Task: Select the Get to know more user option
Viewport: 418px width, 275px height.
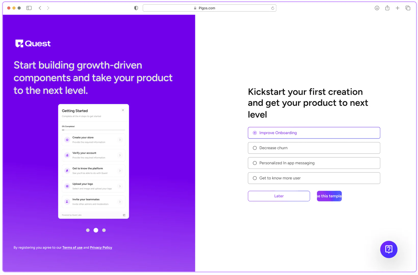Action: point(255,178)
